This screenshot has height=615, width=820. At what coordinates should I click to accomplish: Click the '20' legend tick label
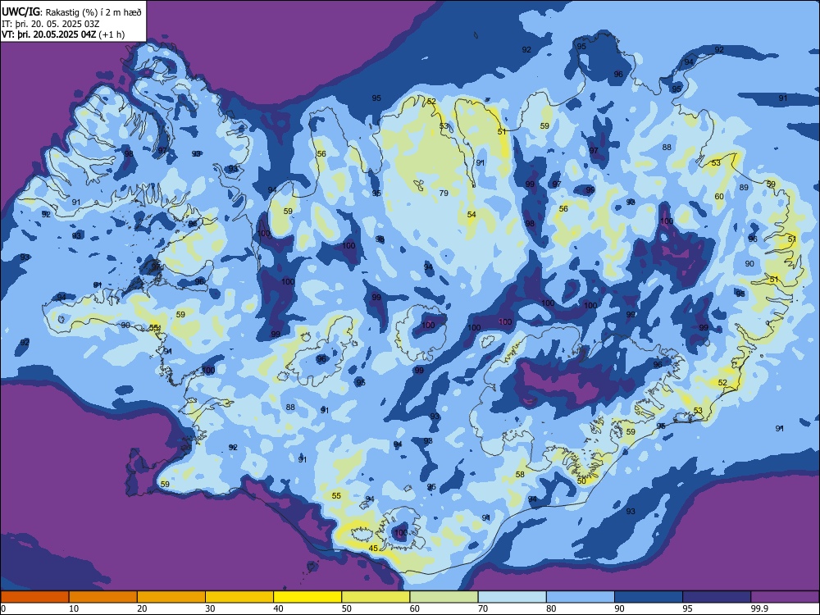point(142,608)
